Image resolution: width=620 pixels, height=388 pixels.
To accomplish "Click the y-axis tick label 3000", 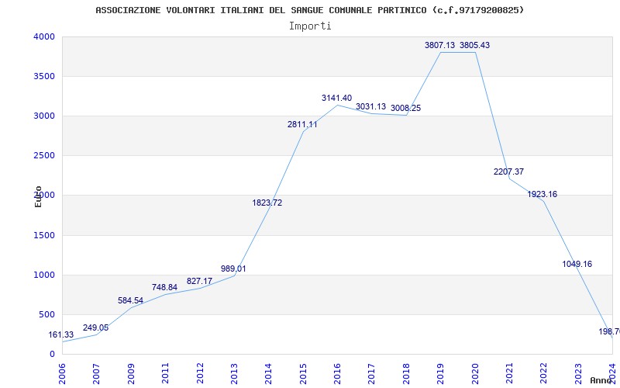I will tap(44, 116).
